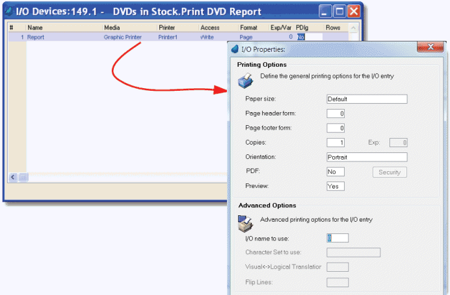Image resolution: width=450 pixels, height=295 pixels.
Task: Click the horizontal scrollbar thumb
Action: [23, 178]
